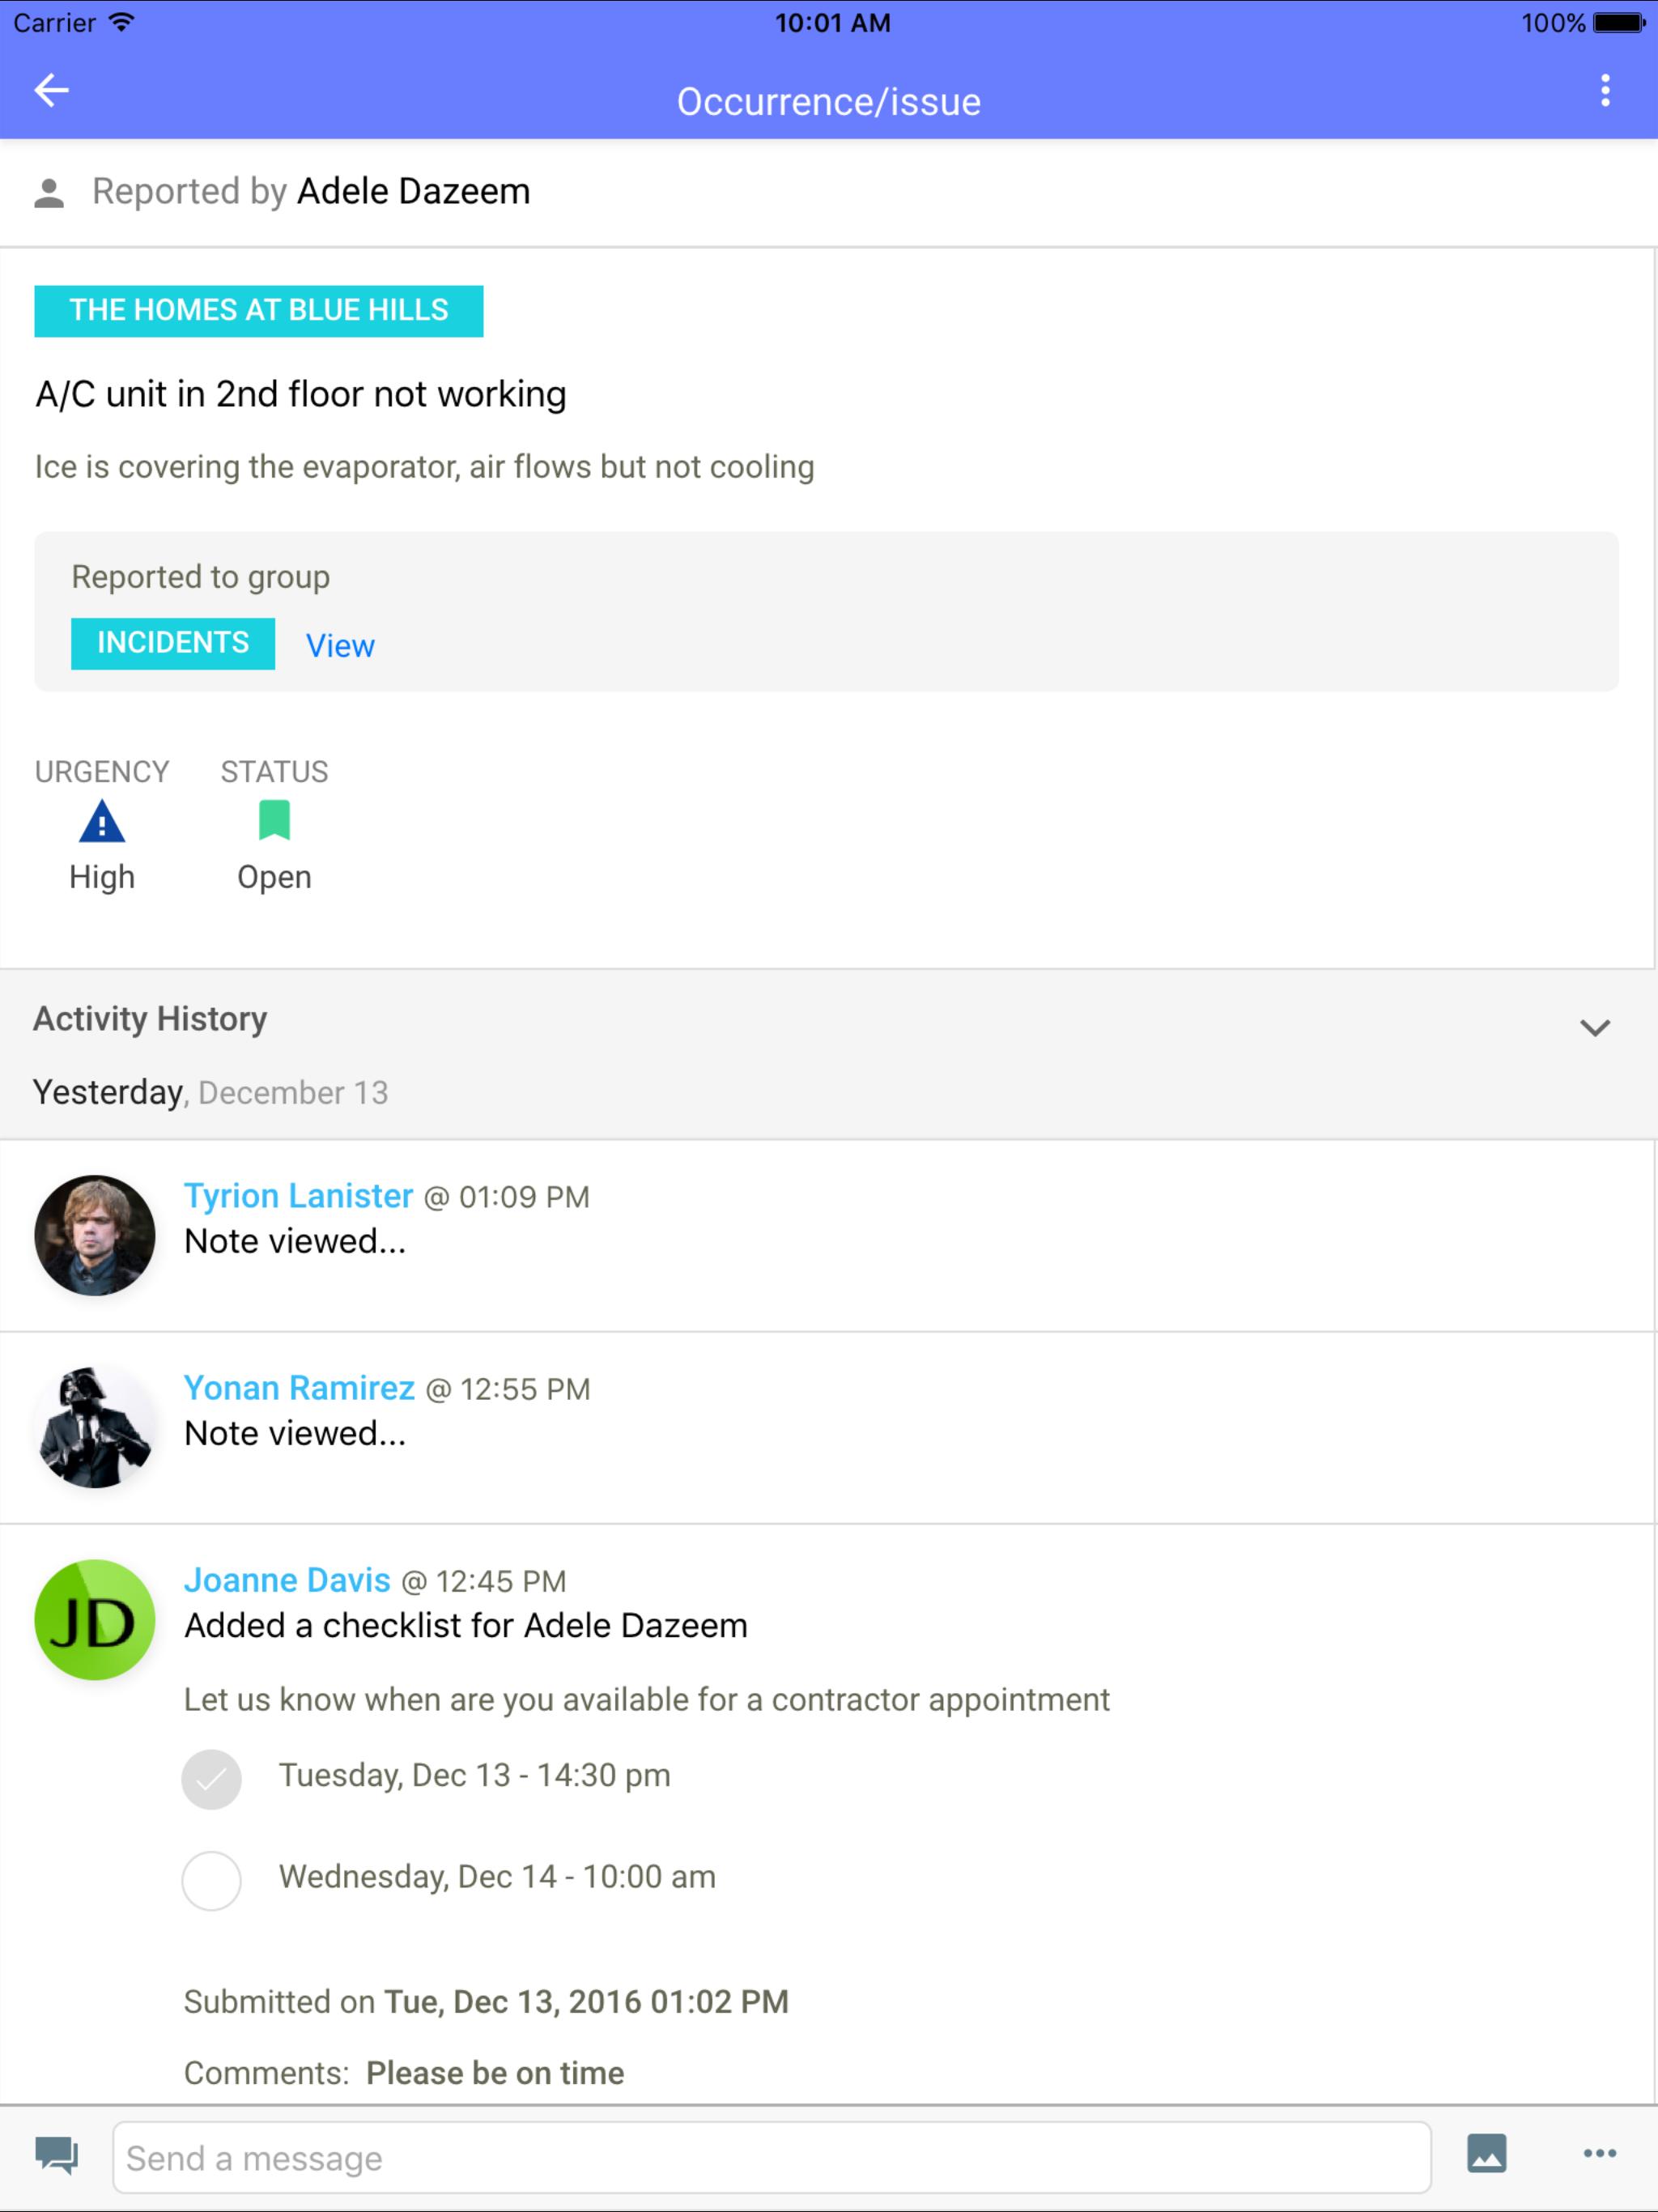
Task: Select The Homes at Blue Hills tag
Action: pyautogui.click(x=259, y=311)
